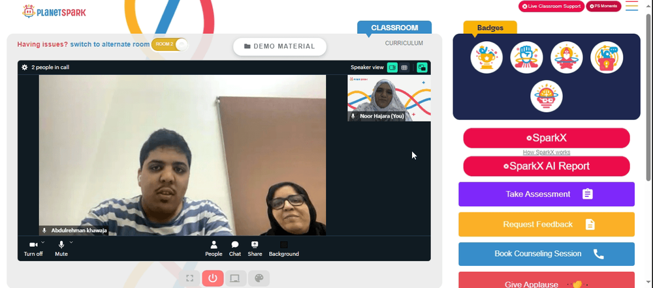653x288 pixels.
Task: Click the picture-in-picture pop-out icon
Action: tap(422, 67)
